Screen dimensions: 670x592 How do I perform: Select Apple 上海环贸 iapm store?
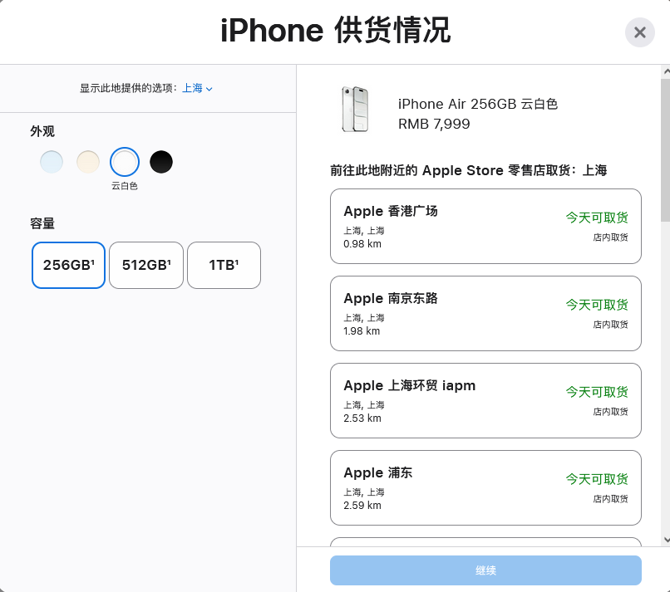pyautogui.click(x=485, y=400)
